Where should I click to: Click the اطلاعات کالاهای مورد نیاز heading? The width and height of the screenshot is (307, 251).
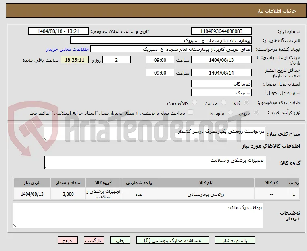(x=271, y=146)
